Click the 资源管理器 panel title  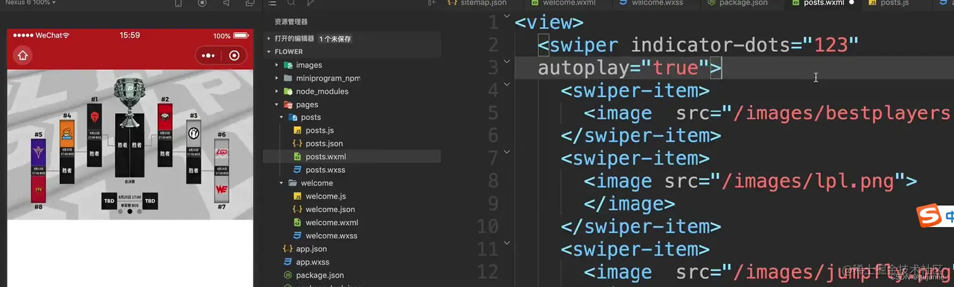click(291, 21)
